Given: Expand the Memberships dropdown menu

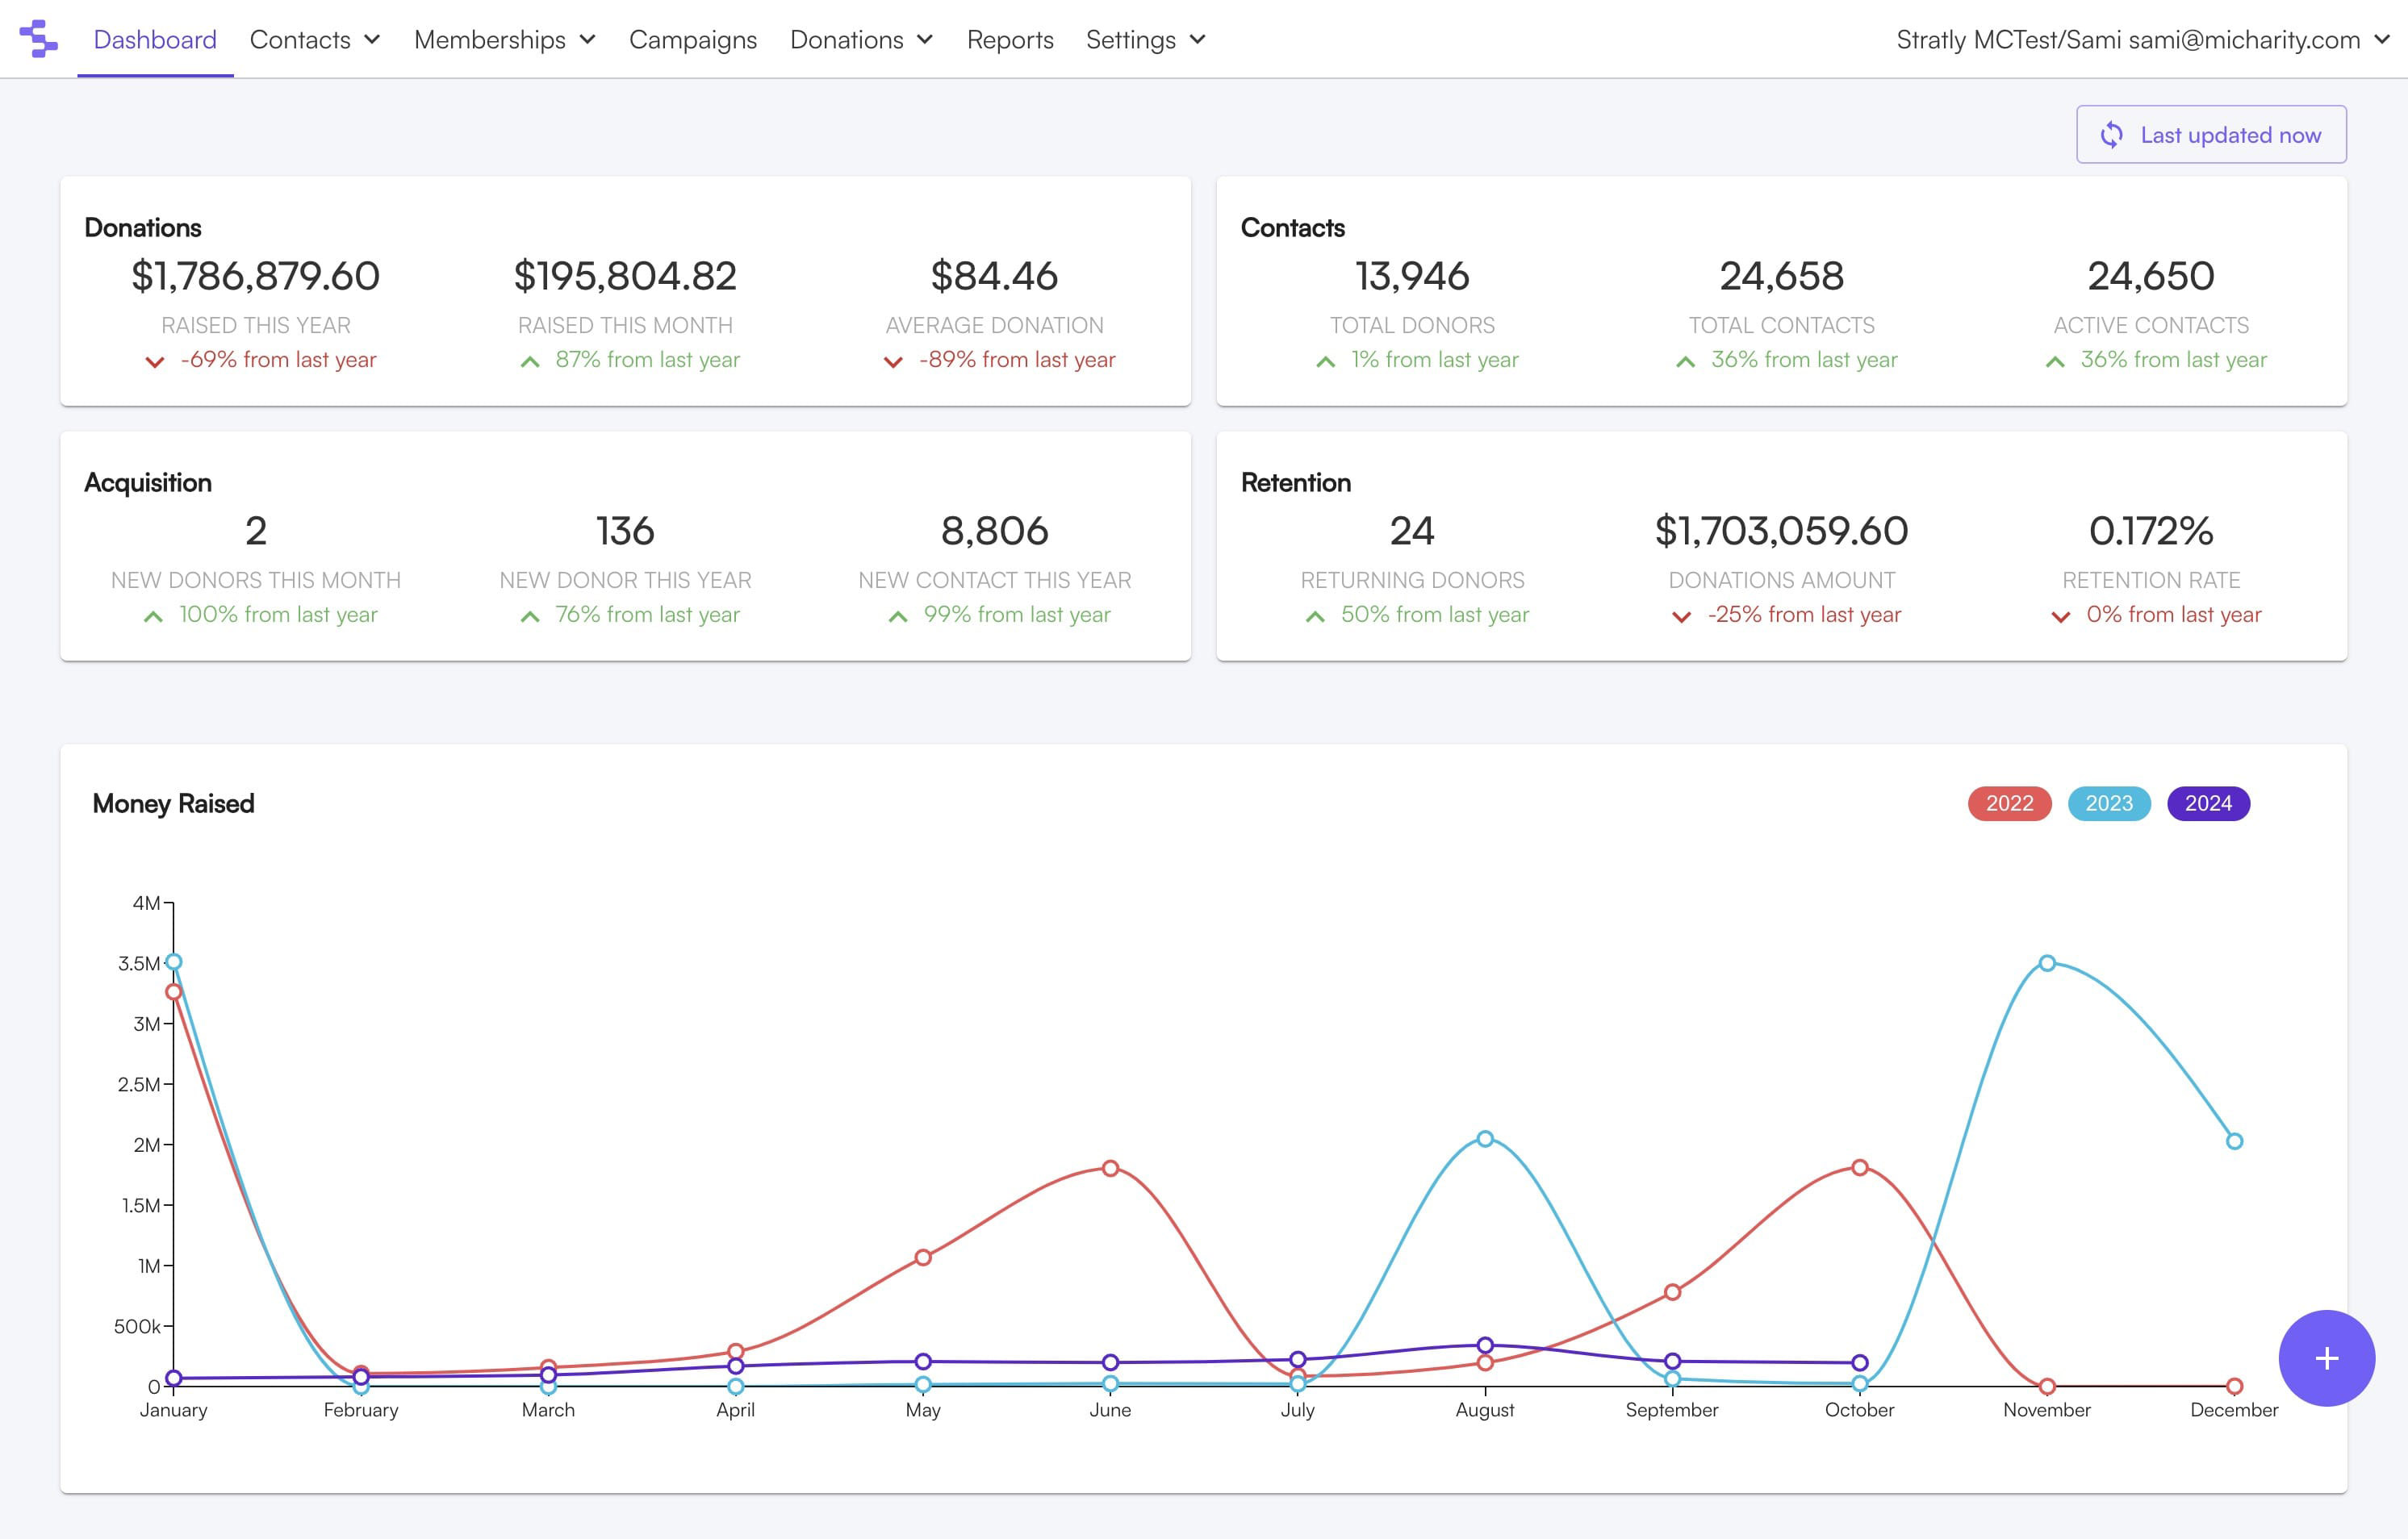Looking at the screenshot, I should tap(504, 40).
